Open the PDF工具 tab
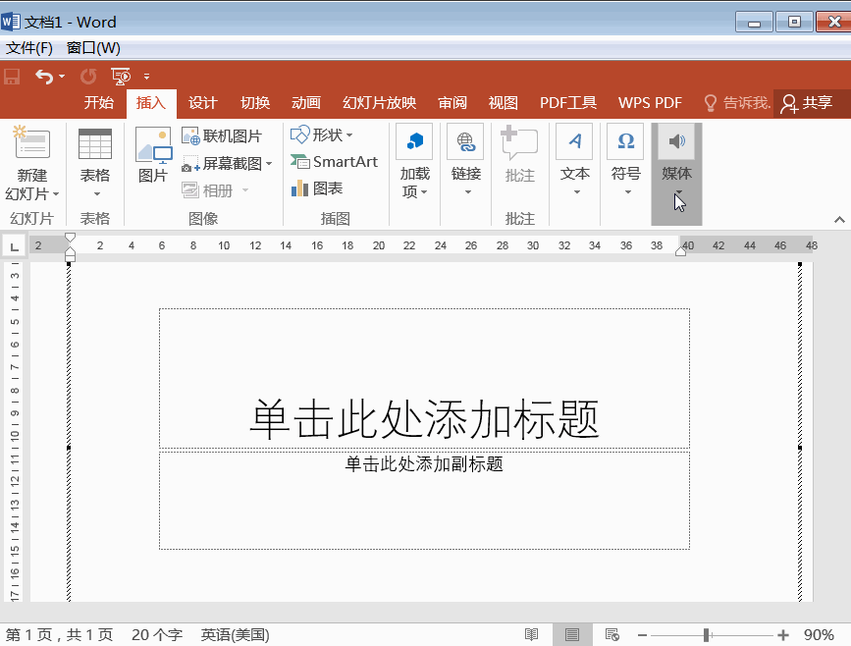The height and width of the screenshot is (646, 851). click(x=568, y=103)
